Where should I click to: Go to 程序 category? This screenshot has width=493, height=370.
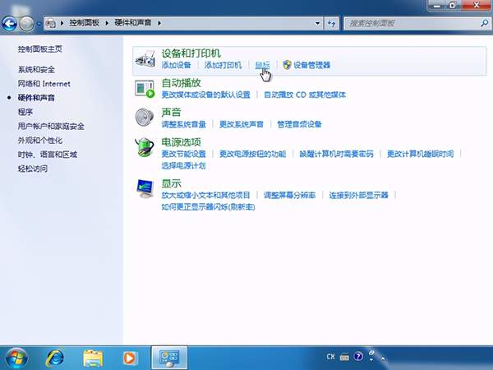click(25, 112)
